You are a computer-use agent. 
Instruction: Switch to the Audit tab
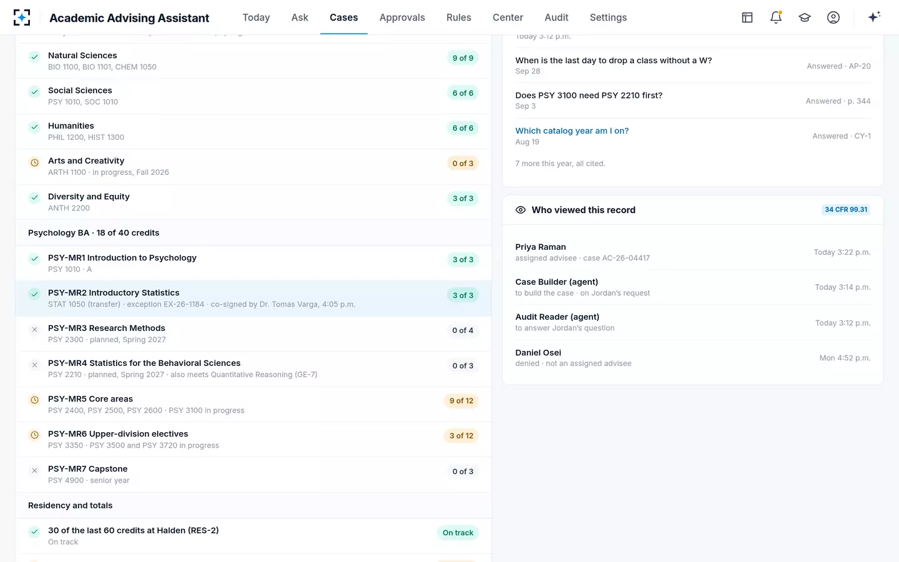[x=556, y=17]
